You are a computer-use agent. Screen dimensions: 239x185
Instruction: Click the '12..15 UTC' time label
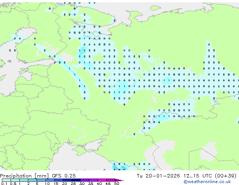tap(198, 176)
